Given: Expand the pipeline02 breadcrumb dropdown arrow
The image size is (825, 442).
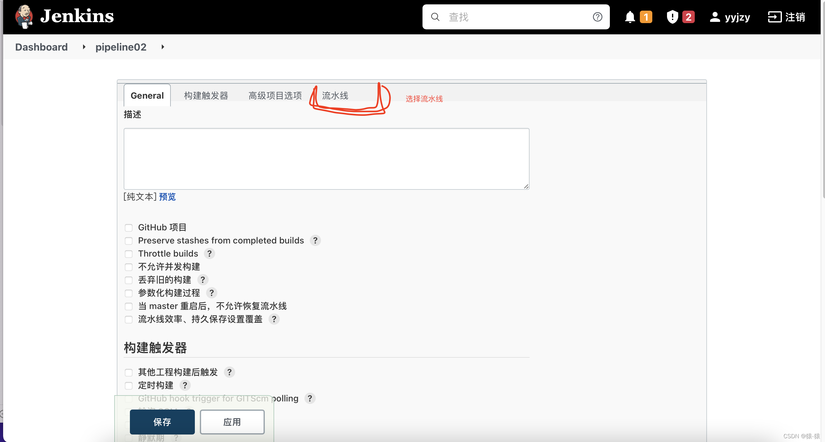Looking at the screenshot, I should (x=163, y=47).
